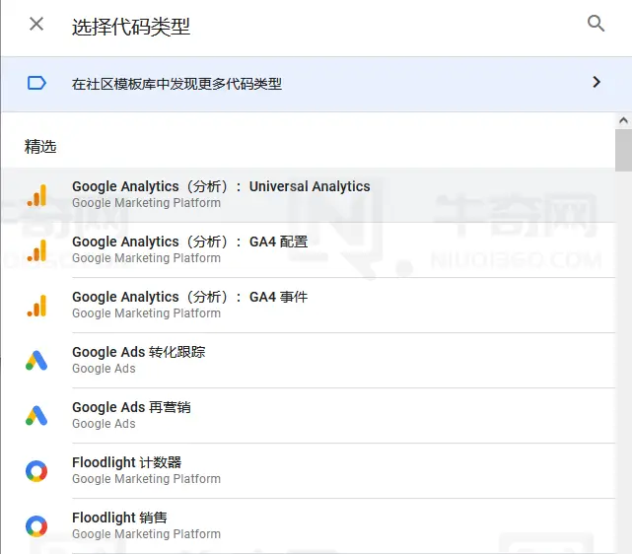Viewport: 632px width, 554px height.
Task: Choose Google Analytics: GA4 配置 tag
Action: pyautogui.click(x=309, y=249)
